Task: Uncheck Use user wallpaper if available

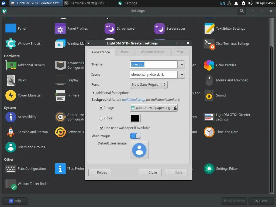Action: (x=101, y=128)
